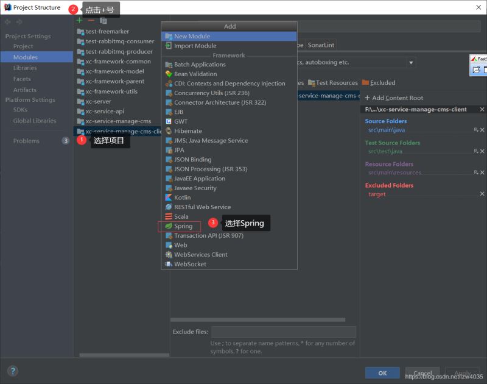This screenshot has height=384, width=487.
Task: Click the back navigation arrow icon
Action: [x=8, y=22]
